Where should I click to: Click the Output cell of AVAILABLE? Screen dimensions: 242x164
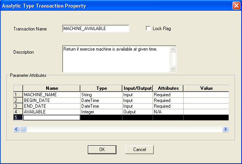click(137, 112)
